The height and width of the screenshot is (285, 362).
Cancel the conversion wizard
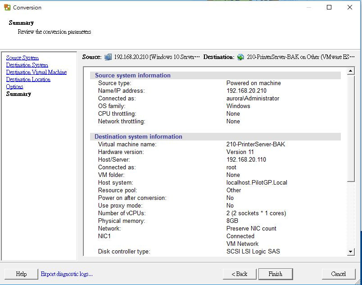click(338, 274)
